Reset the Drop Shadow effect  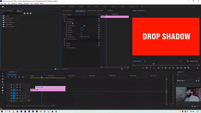(99, 21)
